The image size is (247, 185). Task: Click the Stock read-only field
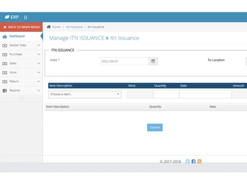pos(140,95)
